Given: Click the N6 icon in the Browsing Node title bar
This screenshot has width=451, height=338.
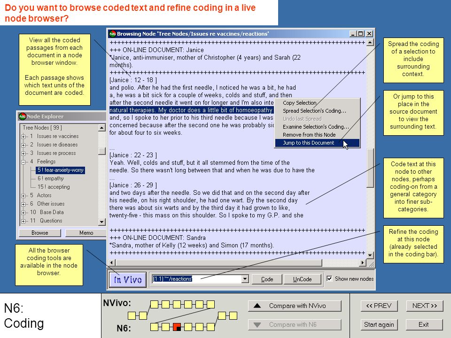Looking at the screenshot, I should coord(112,34).
